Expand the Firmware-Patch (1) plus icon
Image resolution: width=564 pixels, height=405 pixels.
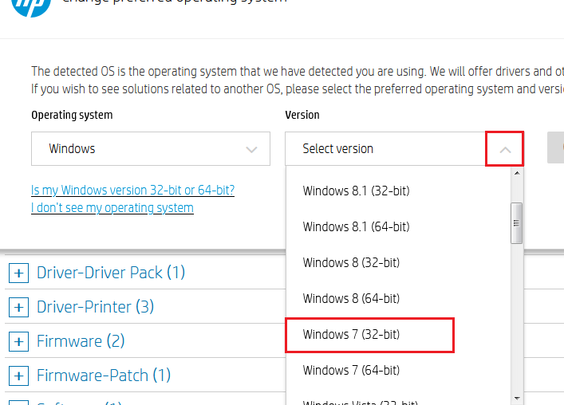coord(18,376)
